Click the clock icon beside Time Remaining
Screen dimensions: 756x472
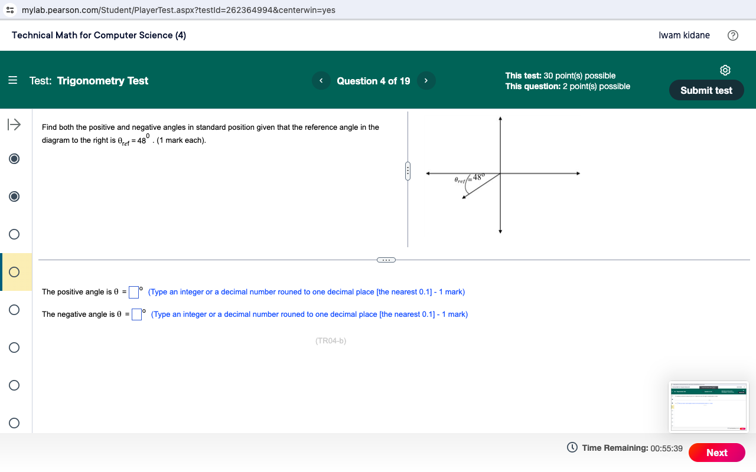(572, 448)
